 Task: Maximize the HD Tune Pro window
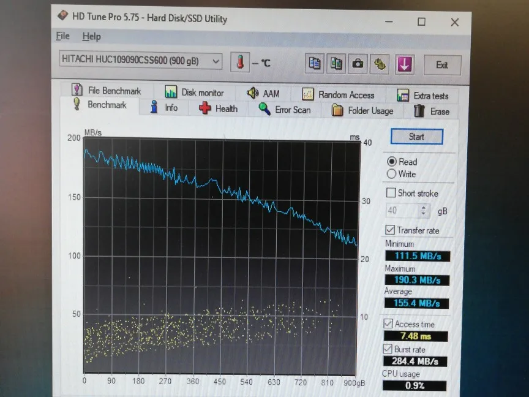tap(421, 21)
